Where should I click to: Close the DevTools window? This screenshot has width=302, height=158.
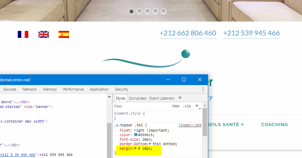200,80
